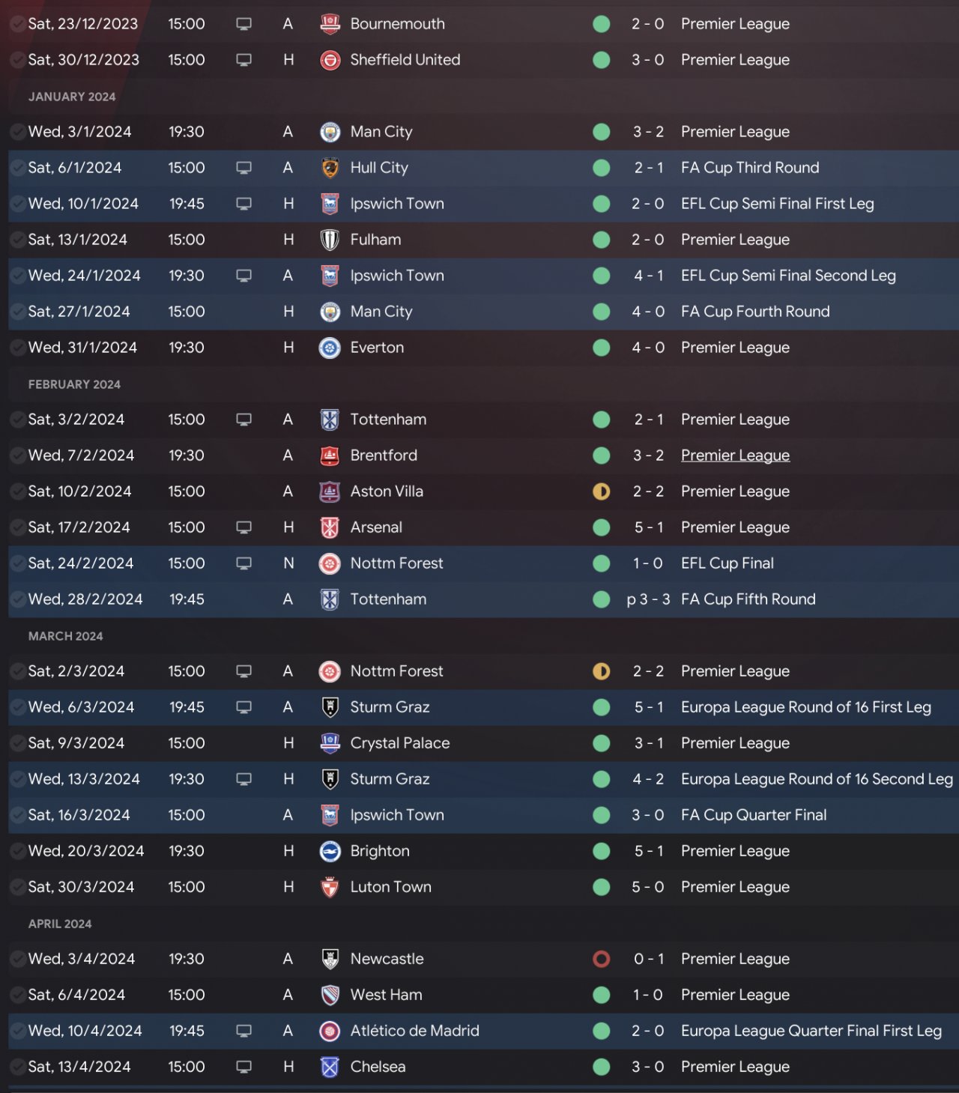
Task: Open the p 3 - 3 Tottenham cup result
Action: click(648, 599)
